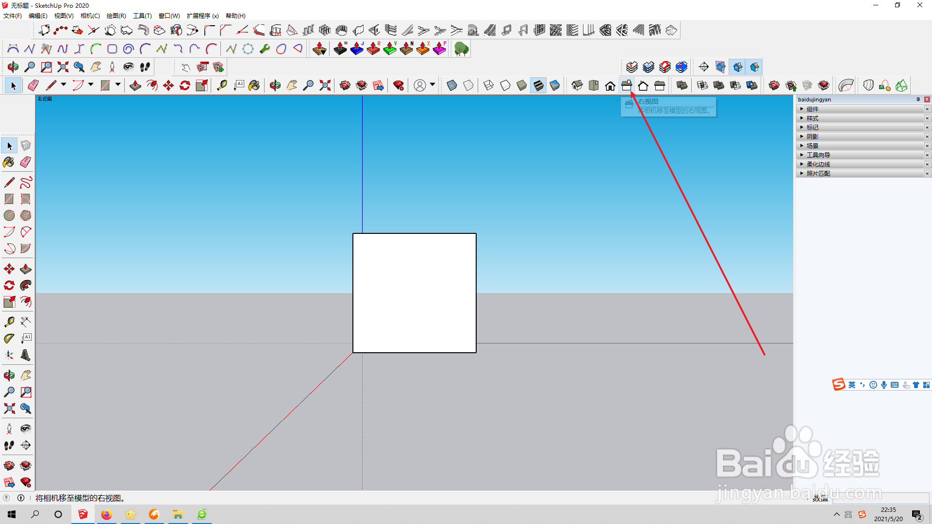Pick the Paint Bucket tool in top toolbar

254,86
